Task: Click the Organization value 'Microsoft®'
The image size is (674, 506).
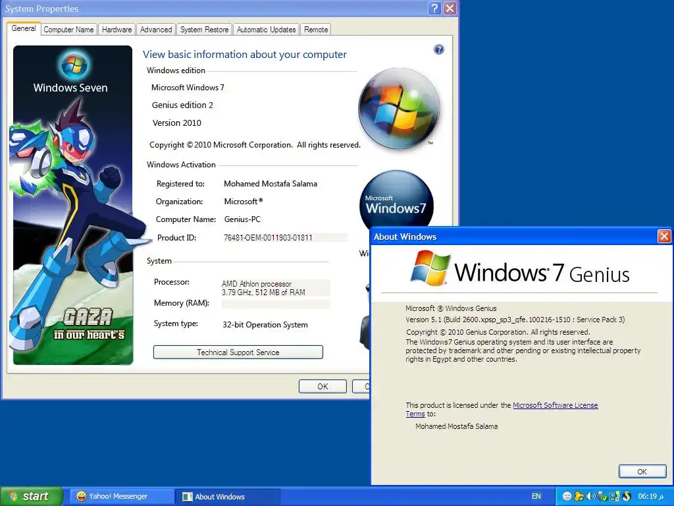Action: 244,202
